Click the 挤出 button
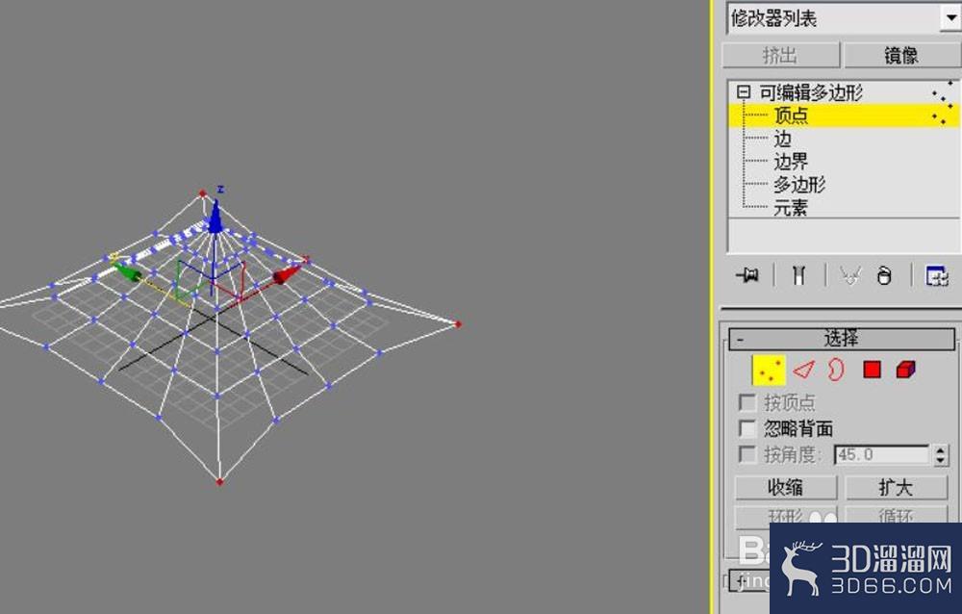 [x=780, y=55]
